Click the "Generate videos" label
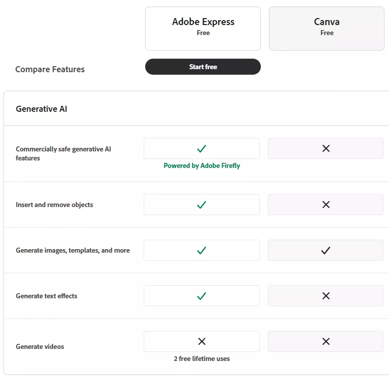 coord(40,346)
